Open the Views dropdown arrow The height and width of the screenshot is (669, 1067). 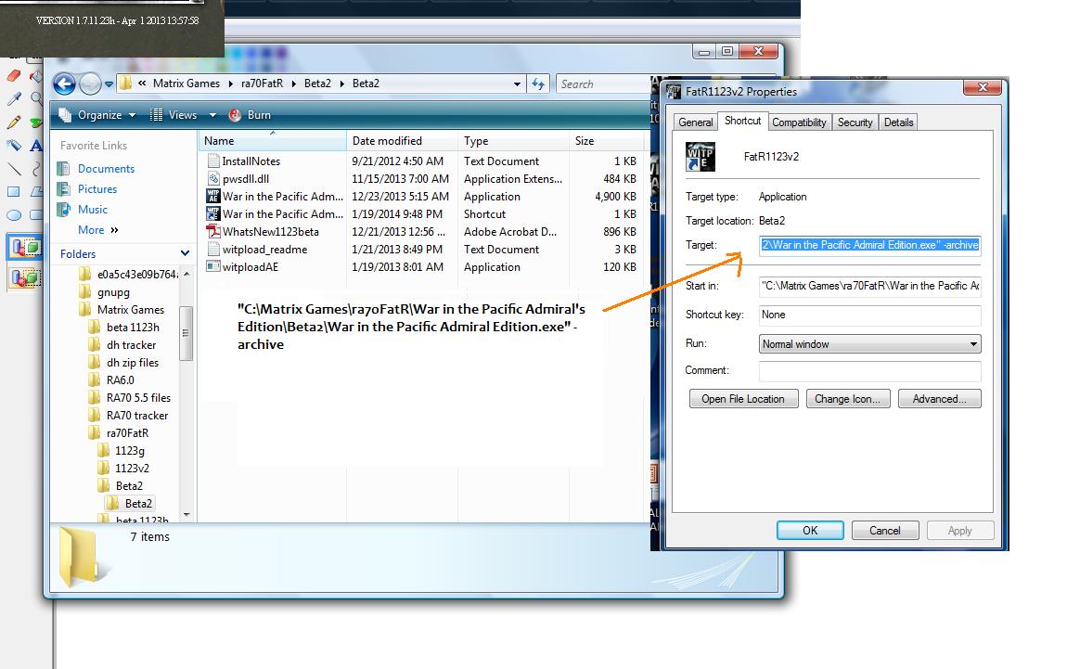click(212, 115)
